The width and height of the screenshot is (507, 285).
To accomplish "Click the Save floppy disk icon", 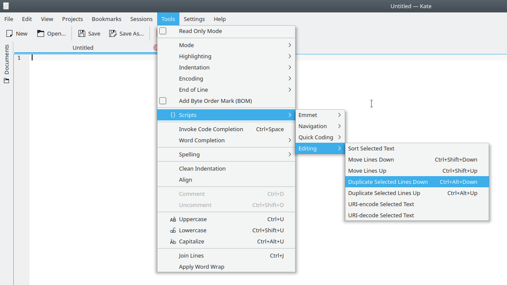I will tap(81, 33).
